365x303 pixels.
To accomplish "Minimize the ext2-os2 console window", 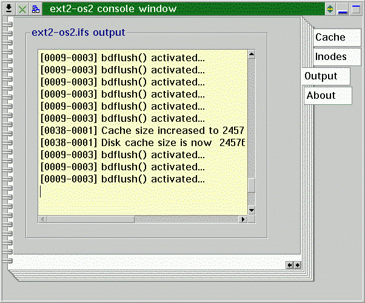I will (x=343, y=9).
